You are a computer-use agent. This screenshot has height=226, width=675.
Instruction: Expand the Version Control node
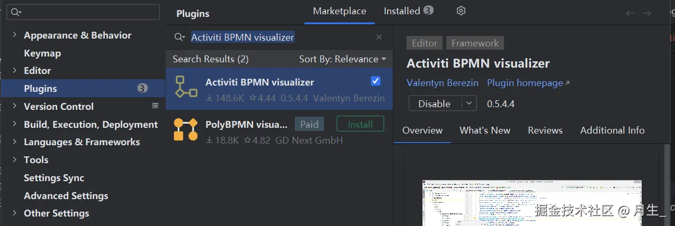tap(14, 106)
